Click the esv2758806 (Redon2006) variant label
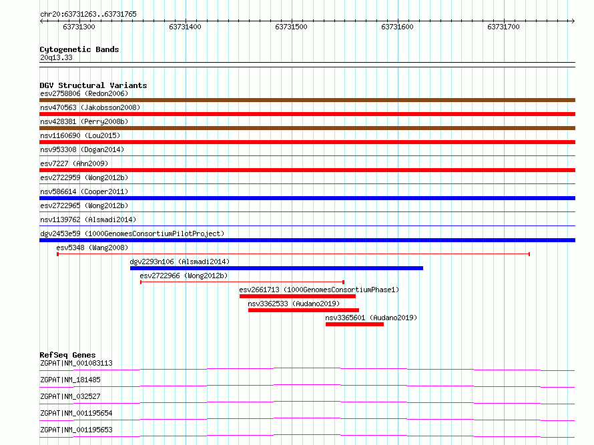Screen dimensions: 594x445 point(84,93)
